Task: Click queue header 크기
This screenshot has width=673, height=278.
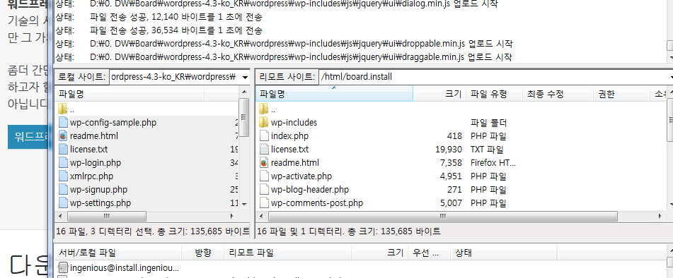Action: pyautogui.click(x=379, y=253)
